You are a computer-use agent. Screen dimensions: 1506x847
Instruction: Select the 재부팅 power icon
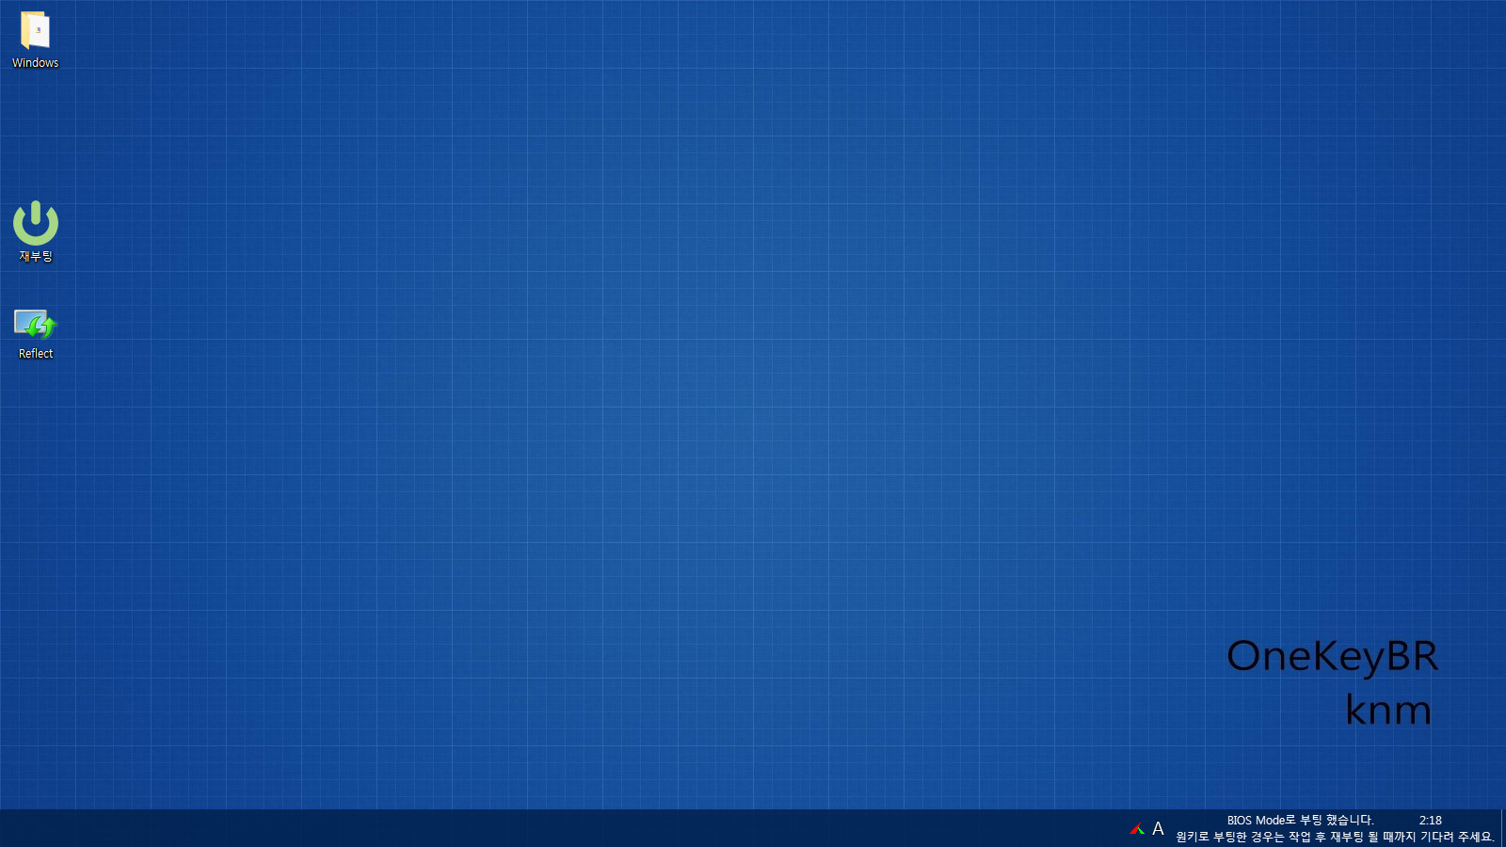(36, 223)
